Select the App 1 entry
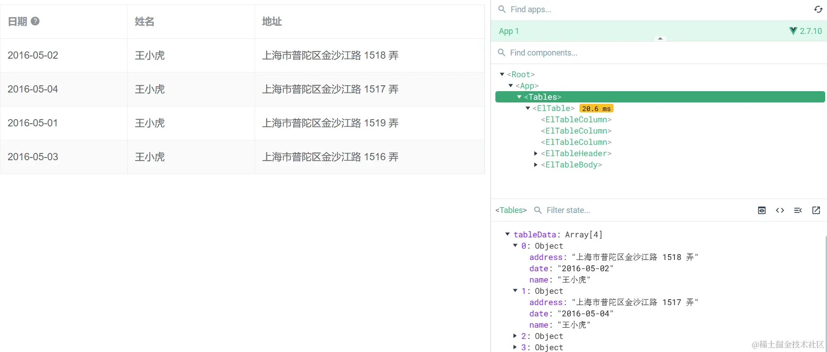 (x=659, y=31)
